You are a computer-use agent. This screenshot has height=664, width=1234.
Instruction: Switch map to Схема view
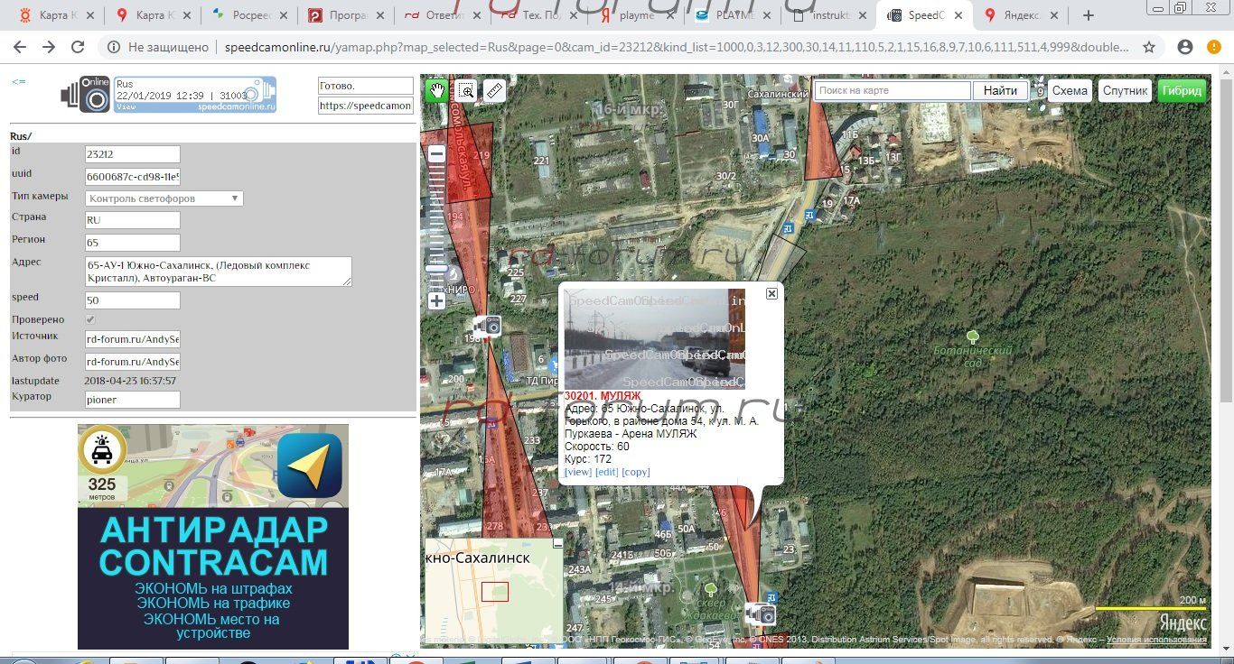pyautogui.click(x=1070, y=90)
